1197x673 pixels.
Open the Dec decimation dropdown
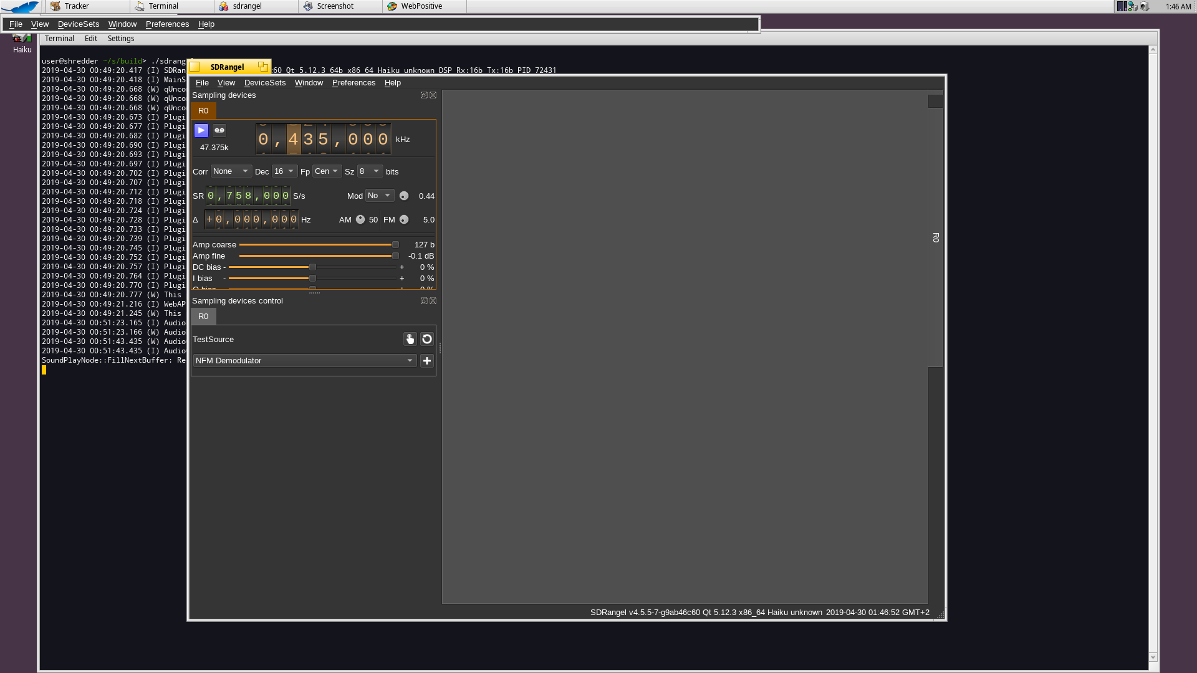pyautogui.click(x=284, y=171)
